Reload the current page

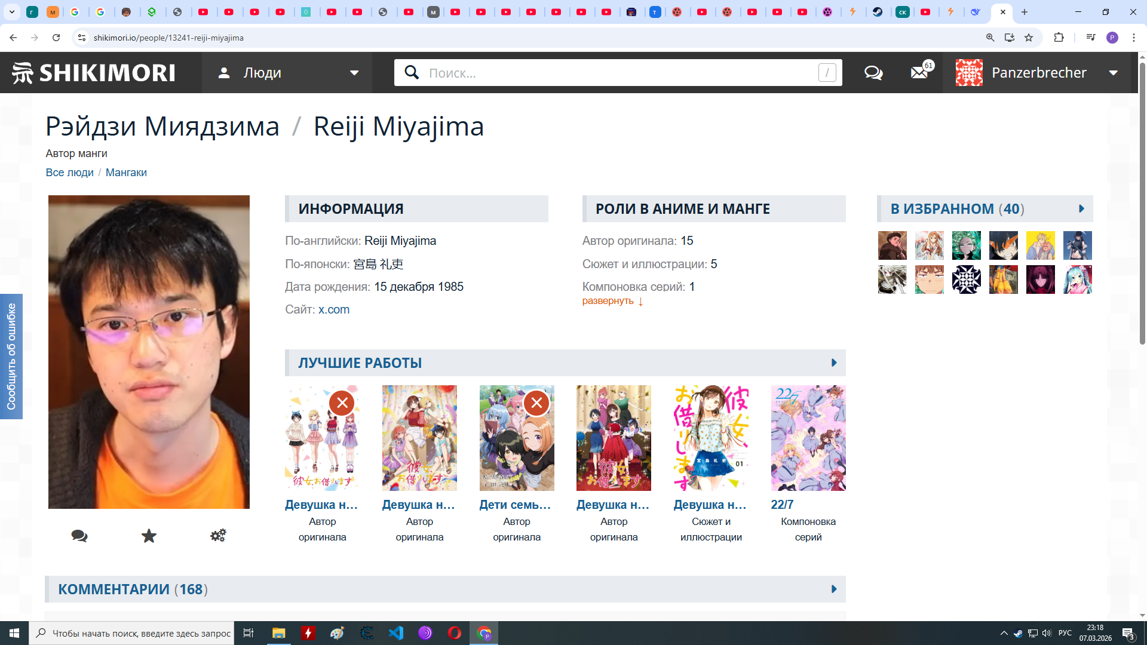click(56, 38)
